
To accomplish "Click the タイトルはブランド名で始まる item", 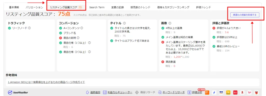I will (132, 41).
